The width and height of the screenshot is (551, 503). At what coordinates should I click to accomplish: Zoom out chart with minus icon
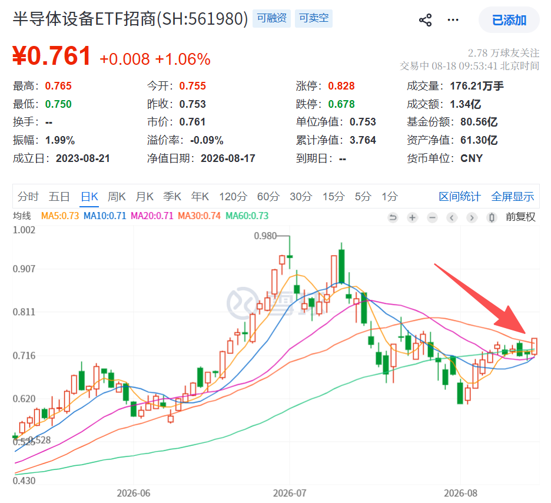432,217
